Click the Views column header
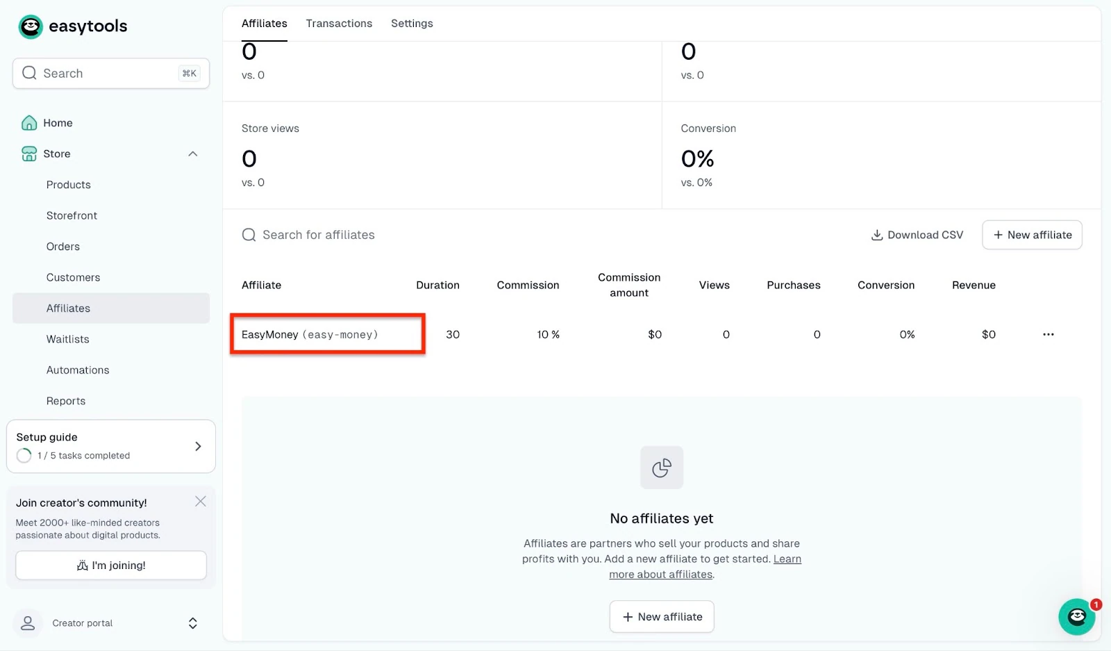Viewport: 1111px width, 651px height. pyautogui.click(x=714, y=285)
